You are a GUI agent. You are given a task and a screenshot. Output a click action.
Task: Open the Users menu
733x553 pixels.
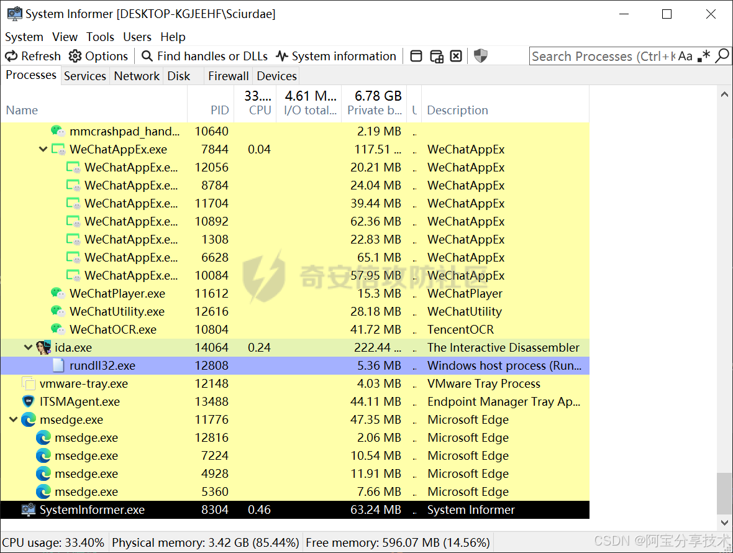click(137, 37)
